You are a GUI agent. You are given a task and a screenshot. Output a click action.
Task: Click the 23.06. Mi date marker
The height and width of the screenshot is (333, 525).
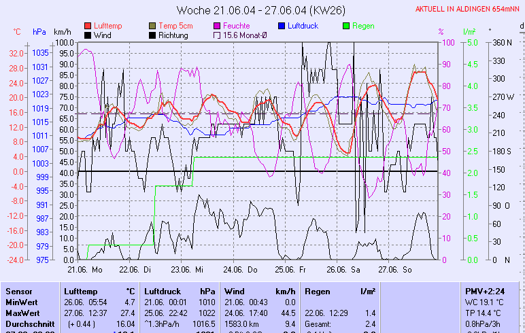point(187,270)
